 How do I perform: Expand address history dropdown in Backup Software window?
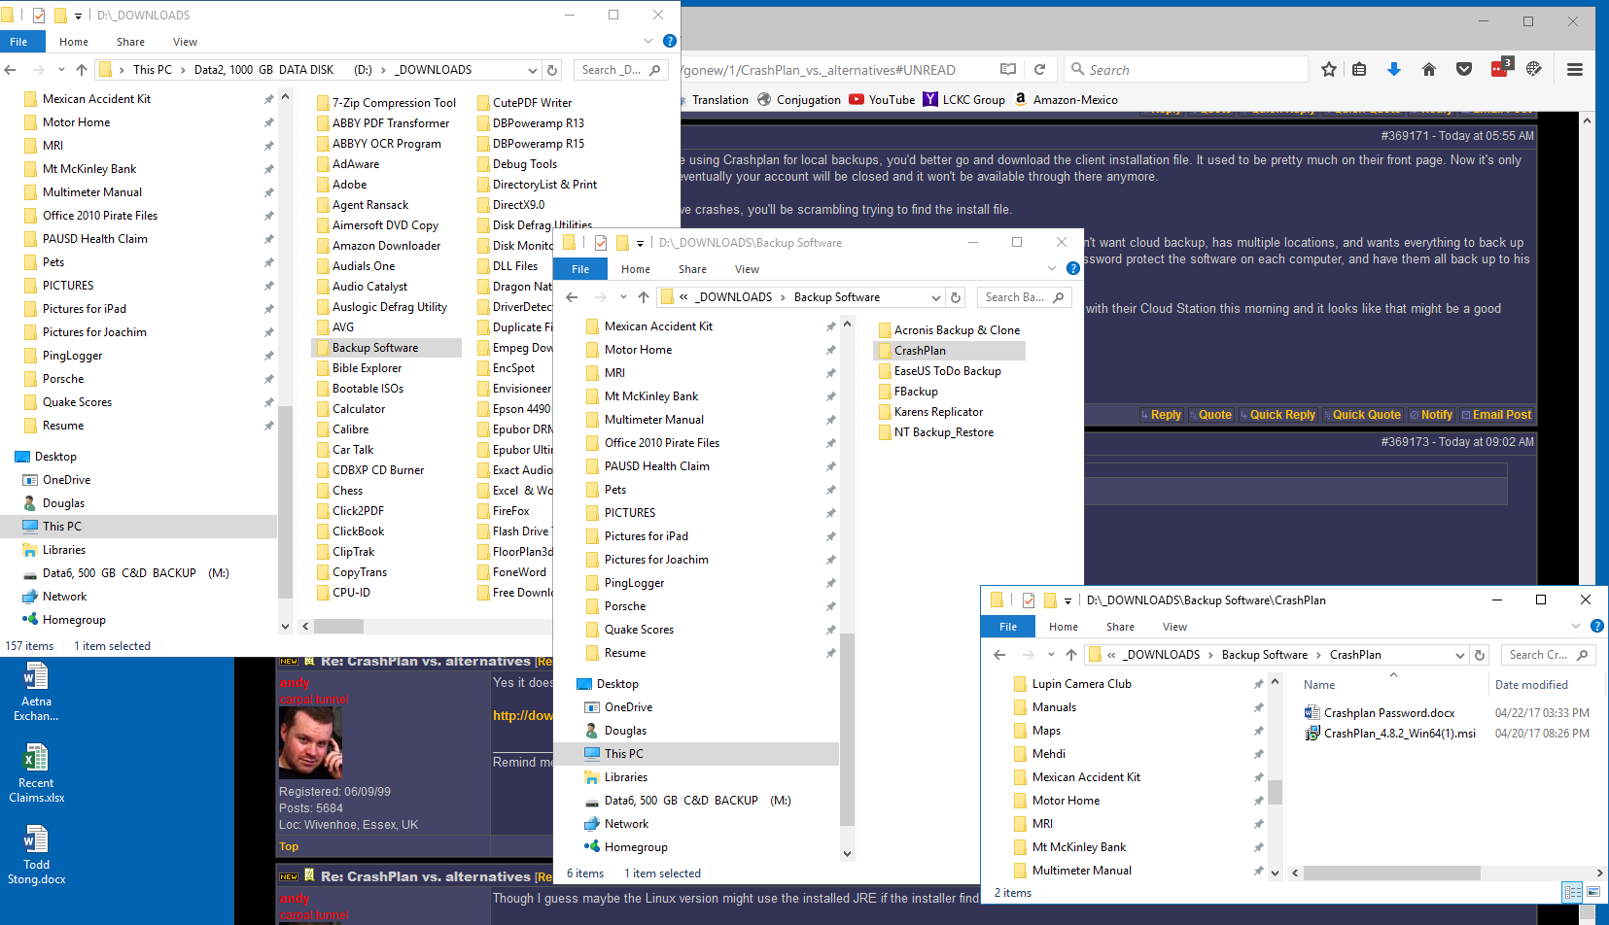click(x=935, y=297)
